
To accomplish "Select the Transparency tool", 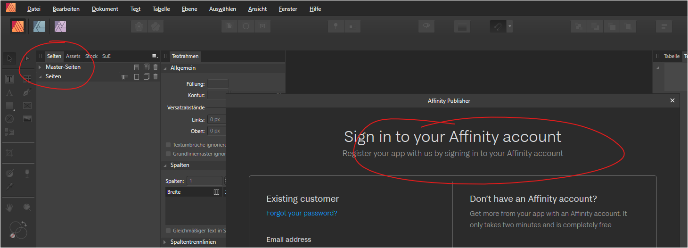I will coord(27,174).
